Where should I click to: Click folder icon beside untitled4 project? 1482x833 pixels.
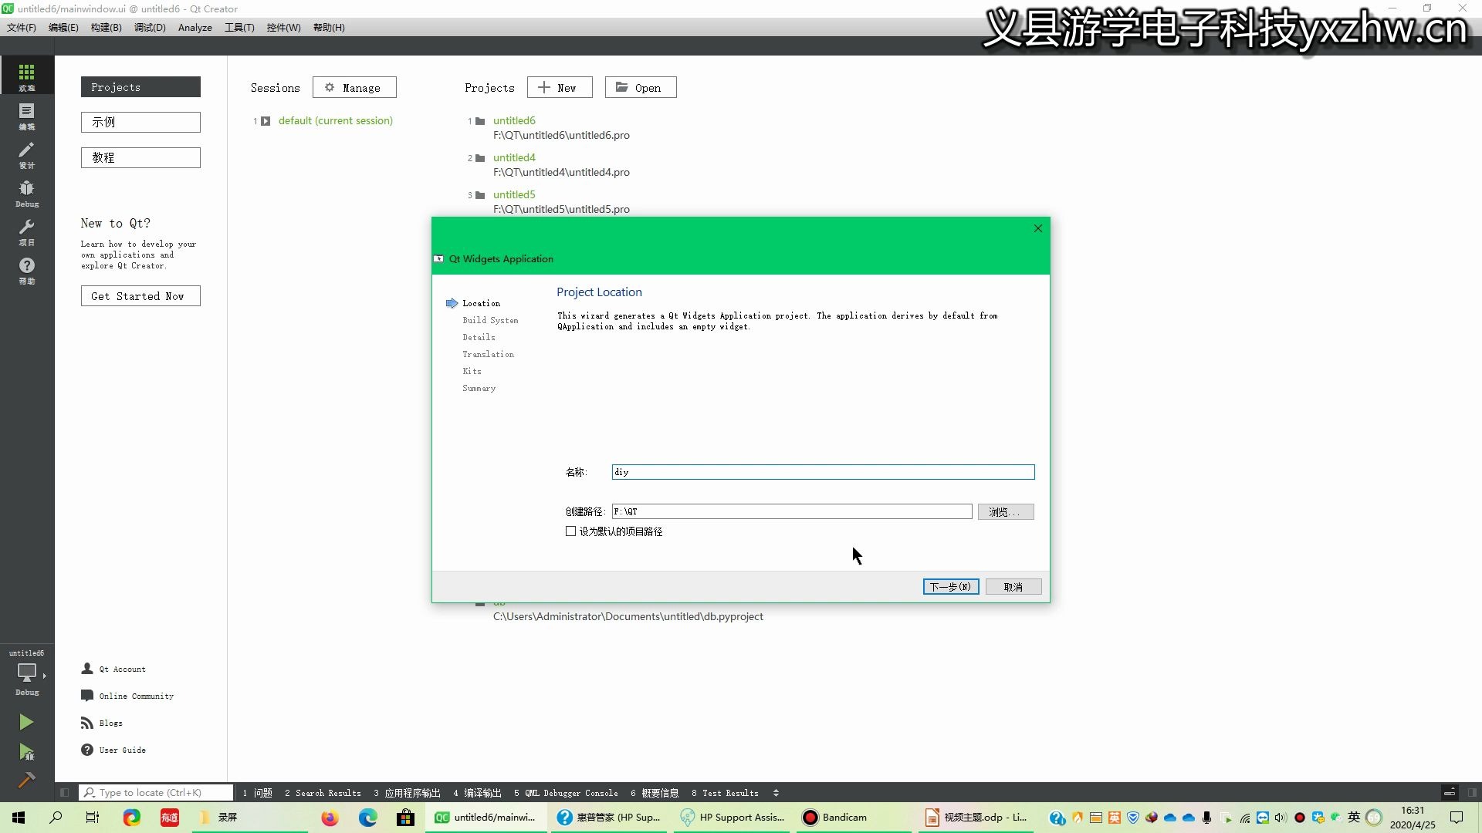pyautogui.click(x=480, y=158)
